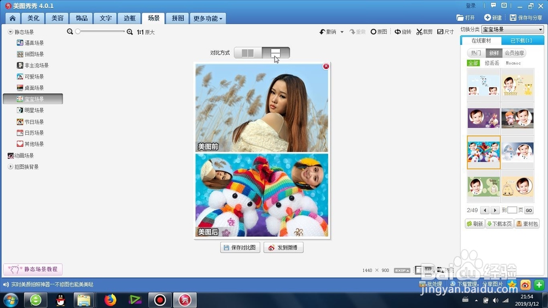Click the Weibo share icon in status bar
The width and height of the screenshot is (548, 308).
click(x=526, y=284)
